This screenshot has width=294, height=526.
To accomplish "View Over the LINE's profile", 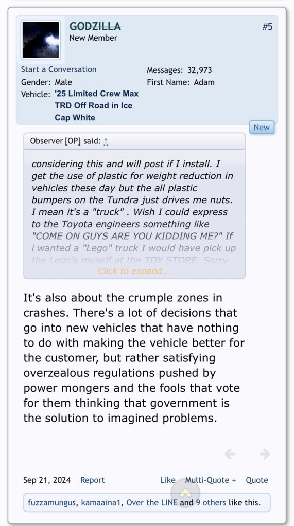I will [x=151, y=502].
